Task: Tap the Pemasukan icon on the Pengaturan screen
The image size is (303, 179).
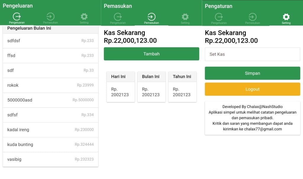Action: 253,17
